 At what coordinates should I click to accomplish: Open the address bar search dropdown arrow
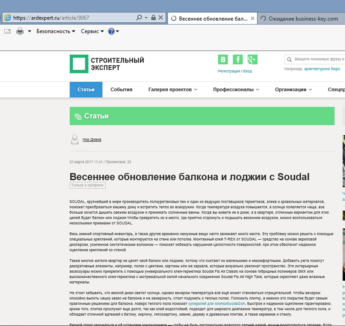146,18
